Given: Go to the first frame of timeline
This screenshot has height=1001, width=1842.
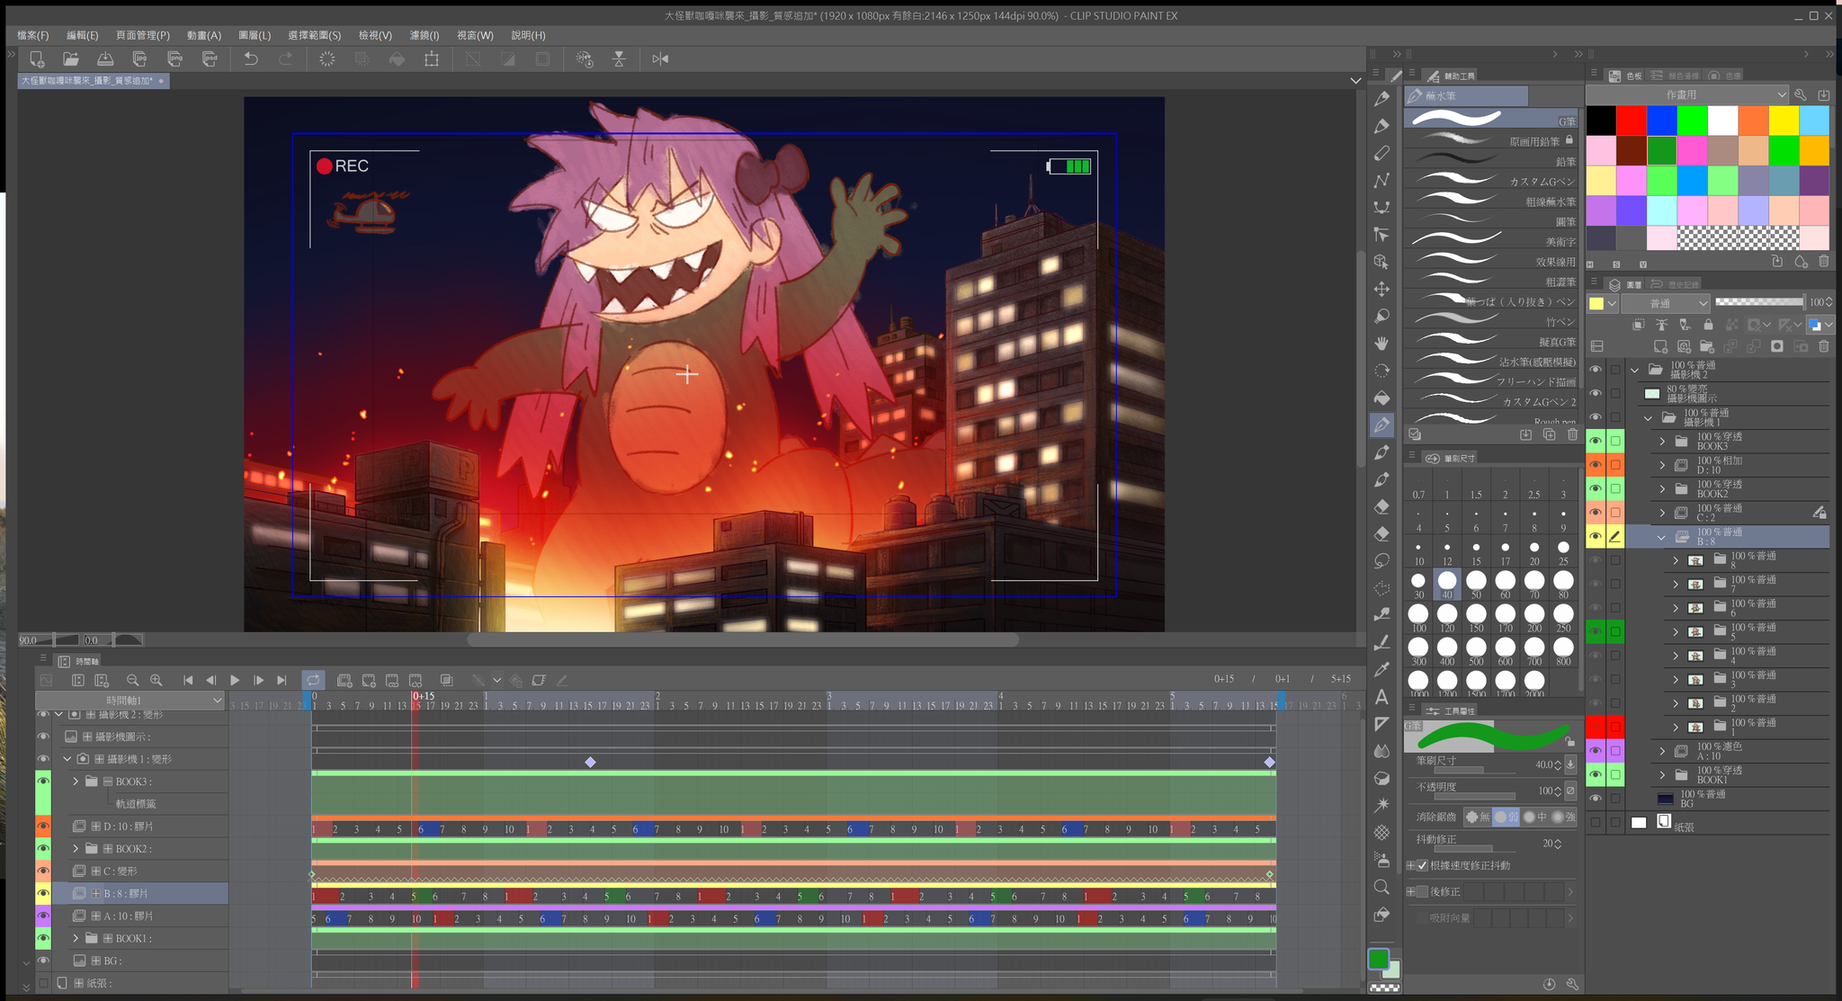Looking at the screenshot, I should click(x=188, y=681).
